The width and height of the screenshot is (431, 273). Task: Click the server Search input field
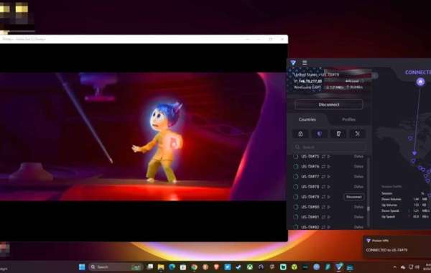pos(330,147)
